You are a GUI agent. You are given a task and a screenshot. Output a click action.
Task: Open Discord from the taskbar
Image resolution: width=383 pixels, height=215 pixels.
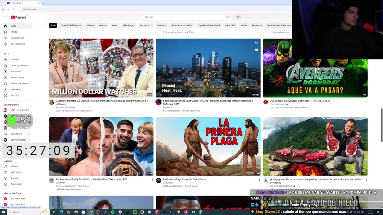(149, 212)
